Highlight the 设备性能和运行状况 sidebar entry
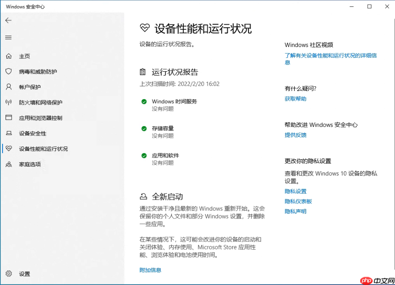The image size is (395, 285). tap(43, 149)
